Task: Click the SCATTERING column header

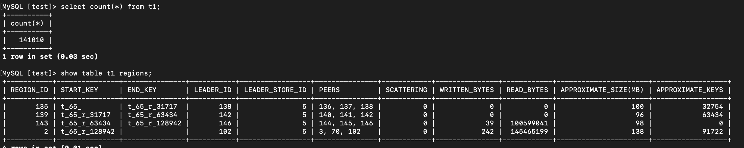Action: (406, 90)
